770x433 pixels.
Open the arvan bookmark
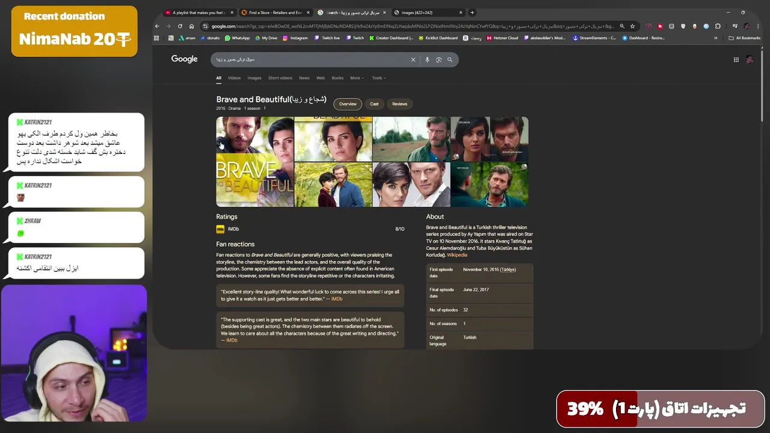click(187, 38)
